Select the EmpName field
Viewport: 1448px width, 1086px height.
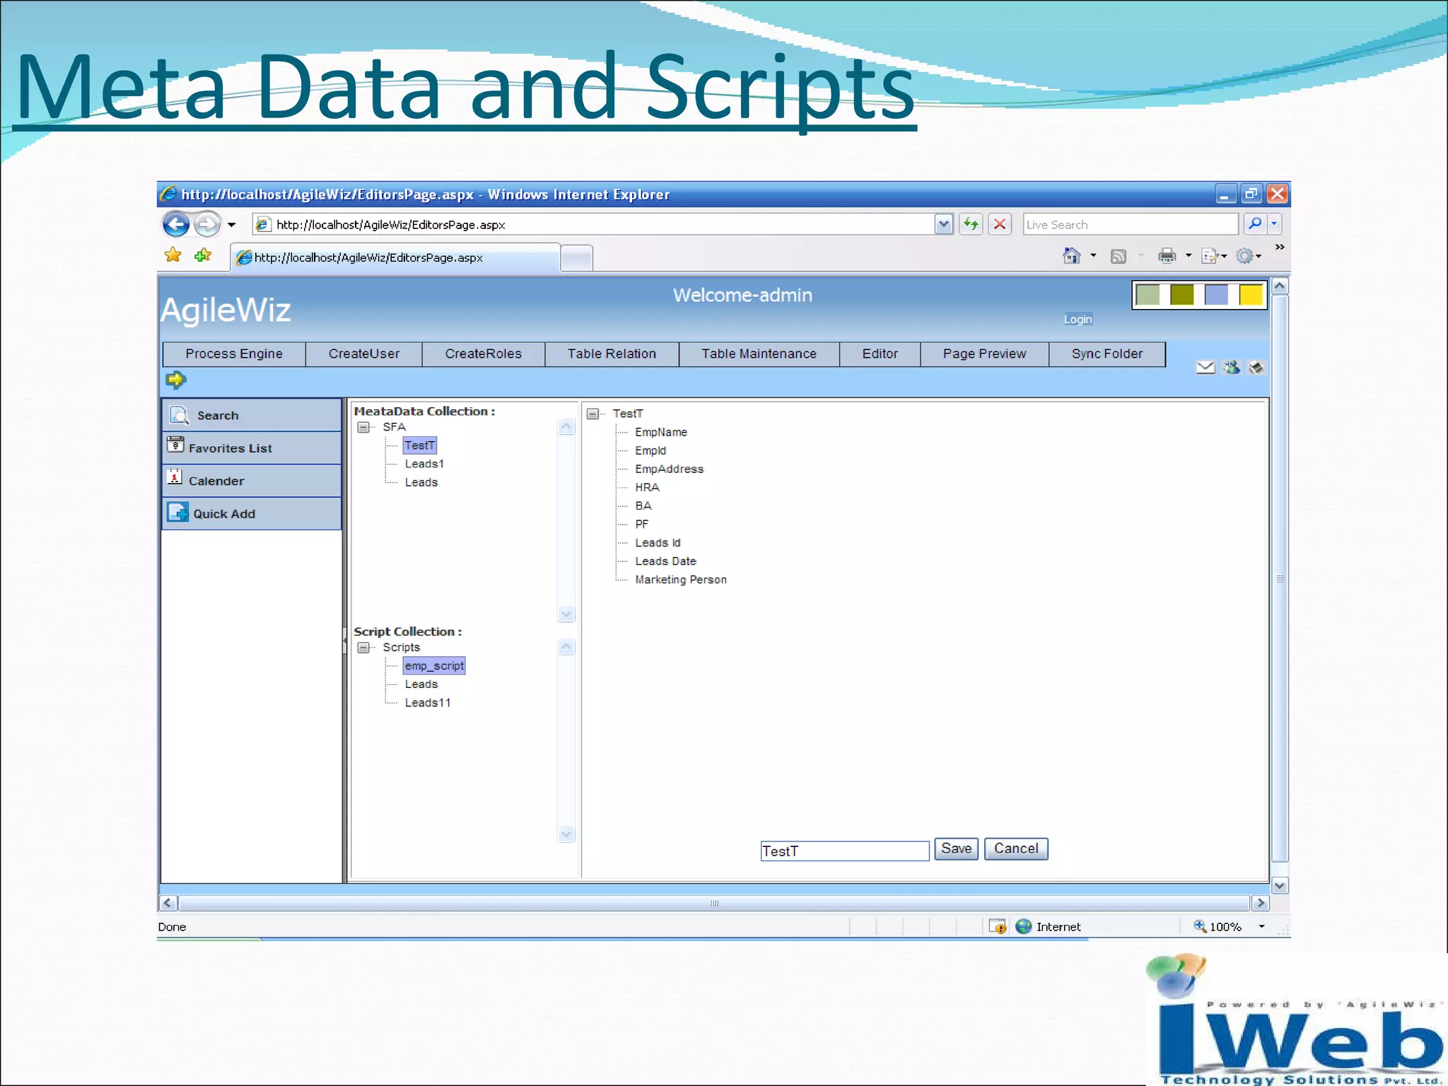coord(661,432)
